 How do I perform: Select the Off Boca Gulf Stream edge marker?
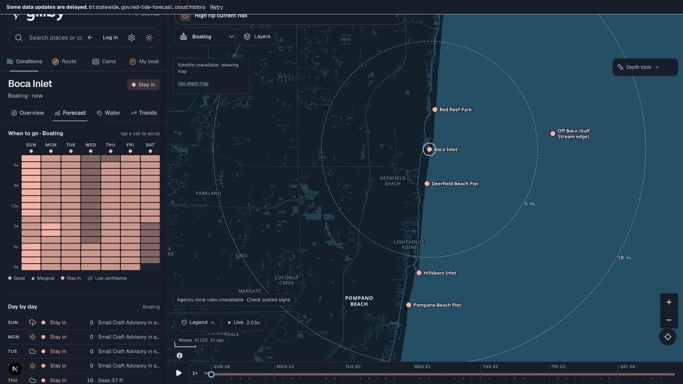[553, 134]
